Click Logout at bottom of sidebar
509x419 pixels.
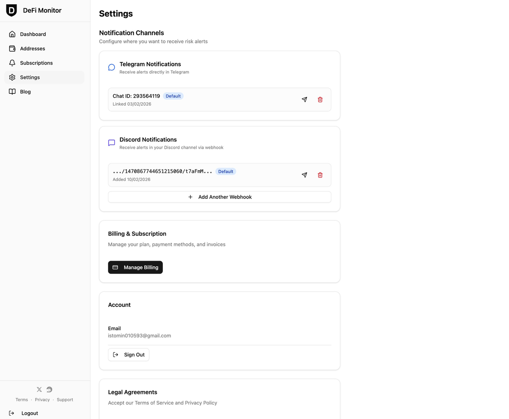[30, 413]
